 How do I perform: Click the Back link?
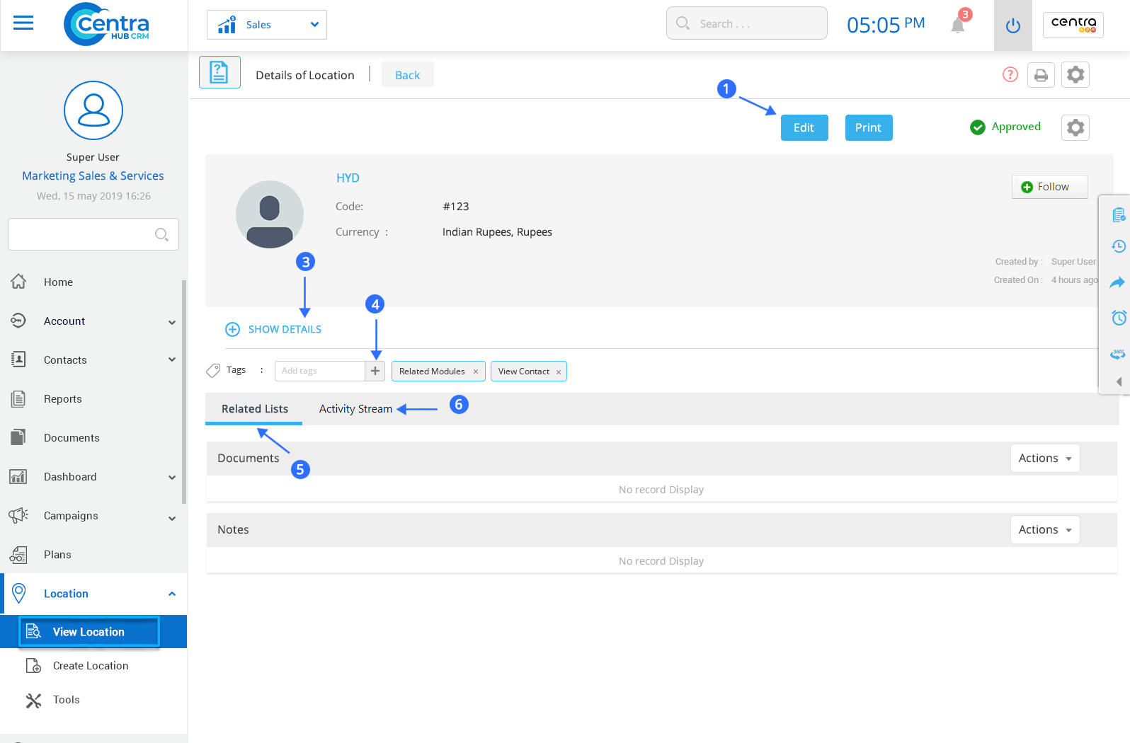click(x=407, y=75)
